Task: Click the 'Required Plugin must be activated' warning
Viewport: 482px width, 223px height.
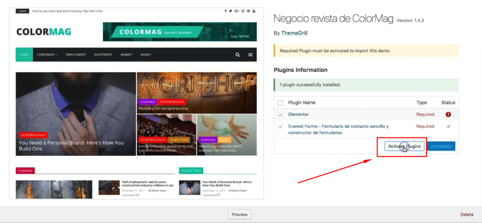Action: [366, 51]
